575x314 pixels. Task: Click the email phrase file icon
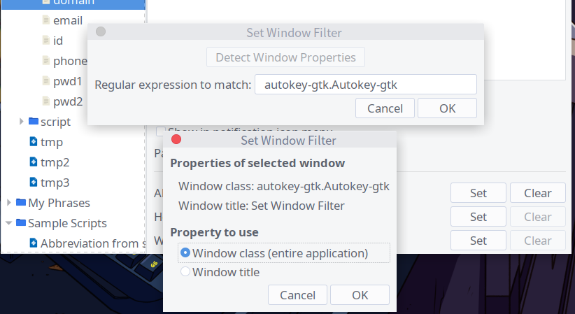pos(45,20)
